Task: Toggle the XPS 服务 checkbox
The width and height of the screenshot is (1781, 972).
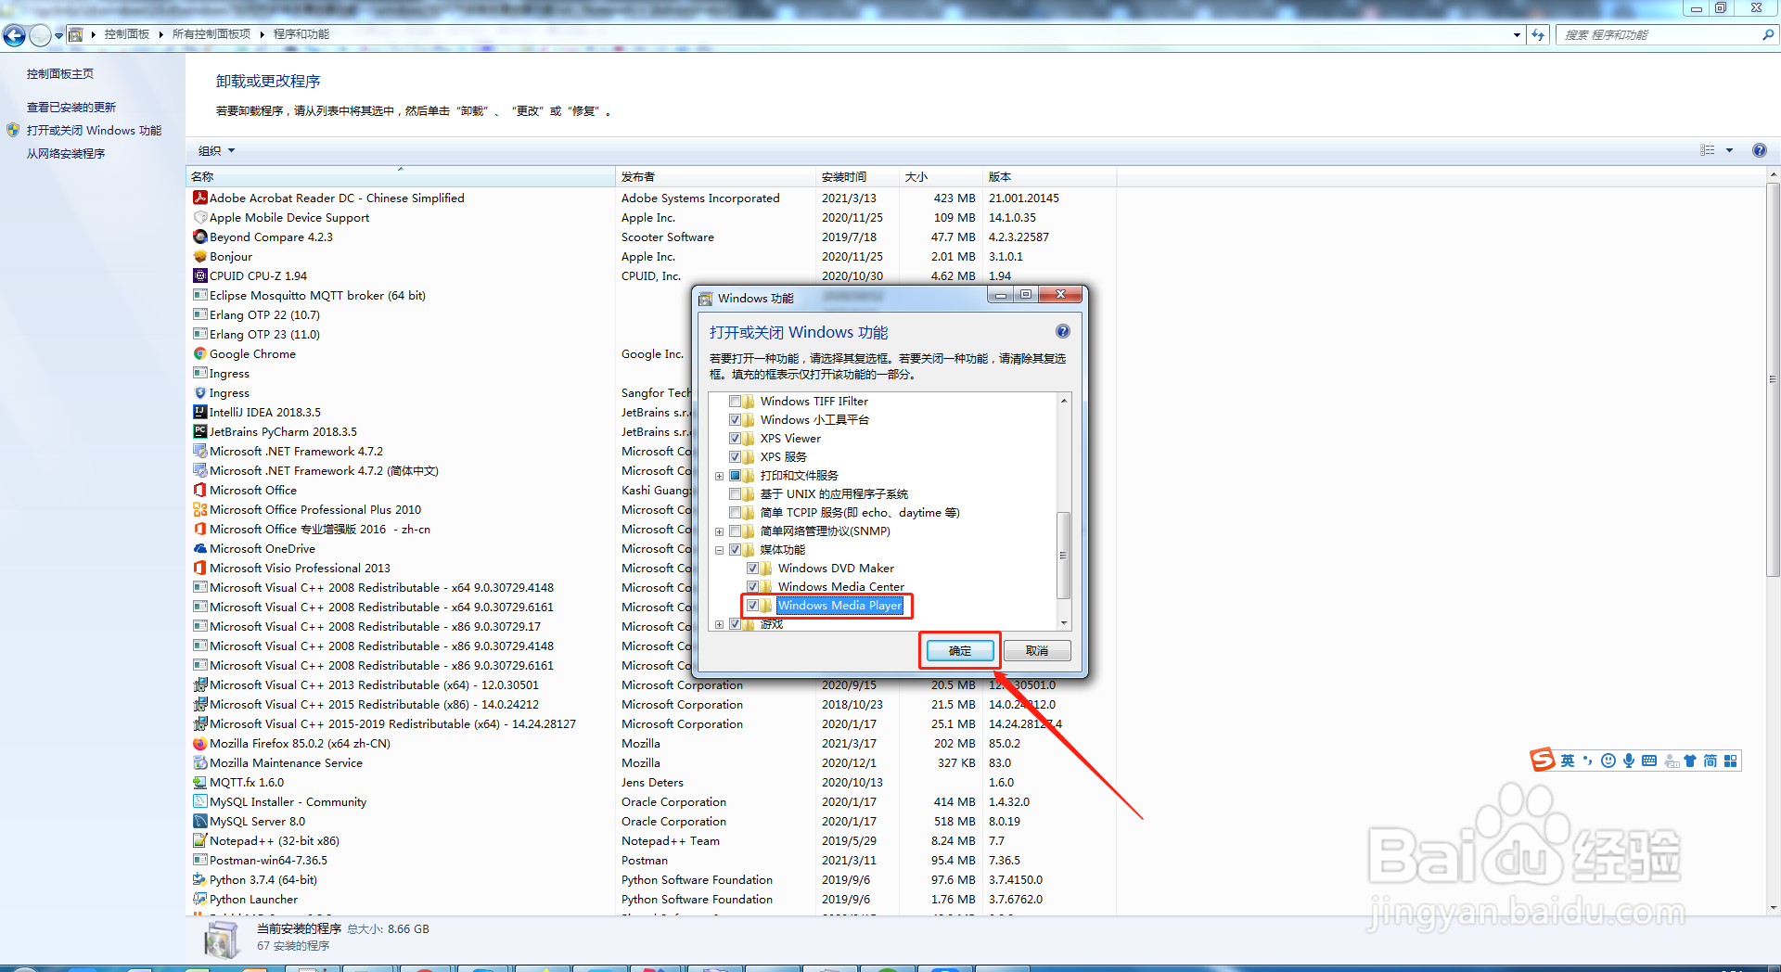Action: 735,456
